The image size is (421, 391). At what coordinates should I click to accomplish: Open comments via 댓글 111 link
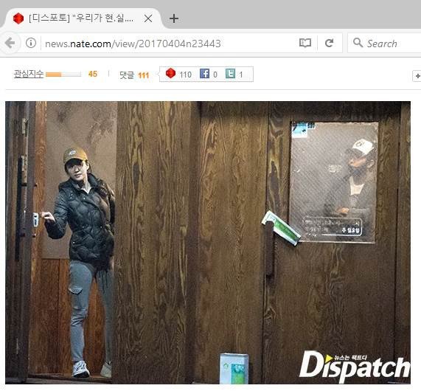(x=134, y=75)
